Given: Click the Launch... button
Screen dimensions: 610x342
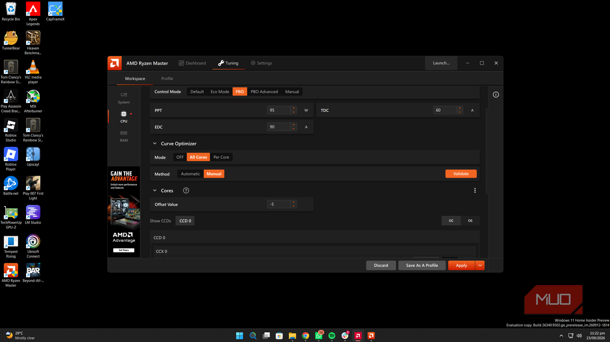Looking at the screenshot, I should (x=441, y=63).
